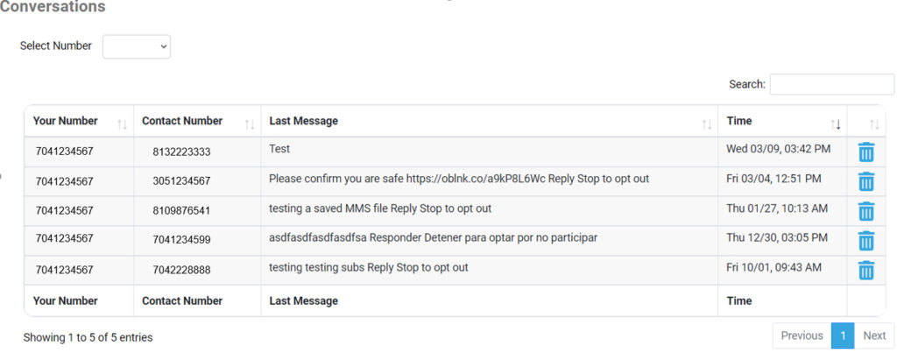This screenshot has height=353, width=897.
Task: Click the Responder Detener message row
Action: pos(455,241)
